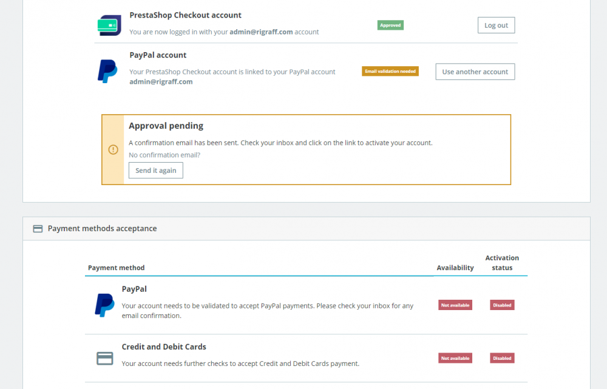607x389 pixels.
Task: Choose Use another account for PayPal
Action: [475, 72]
